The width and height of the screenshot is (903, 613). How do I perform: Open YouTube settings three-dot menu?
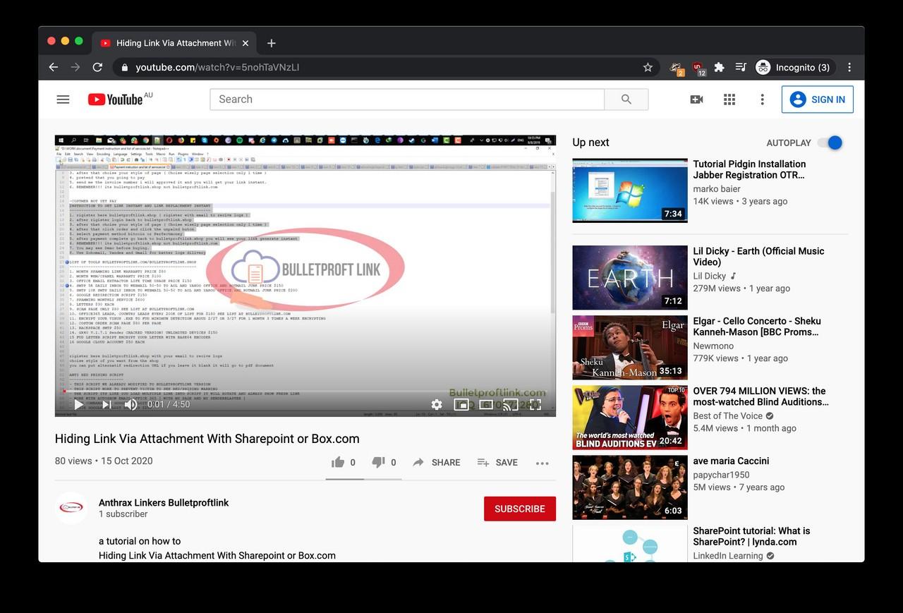point(762,99)
